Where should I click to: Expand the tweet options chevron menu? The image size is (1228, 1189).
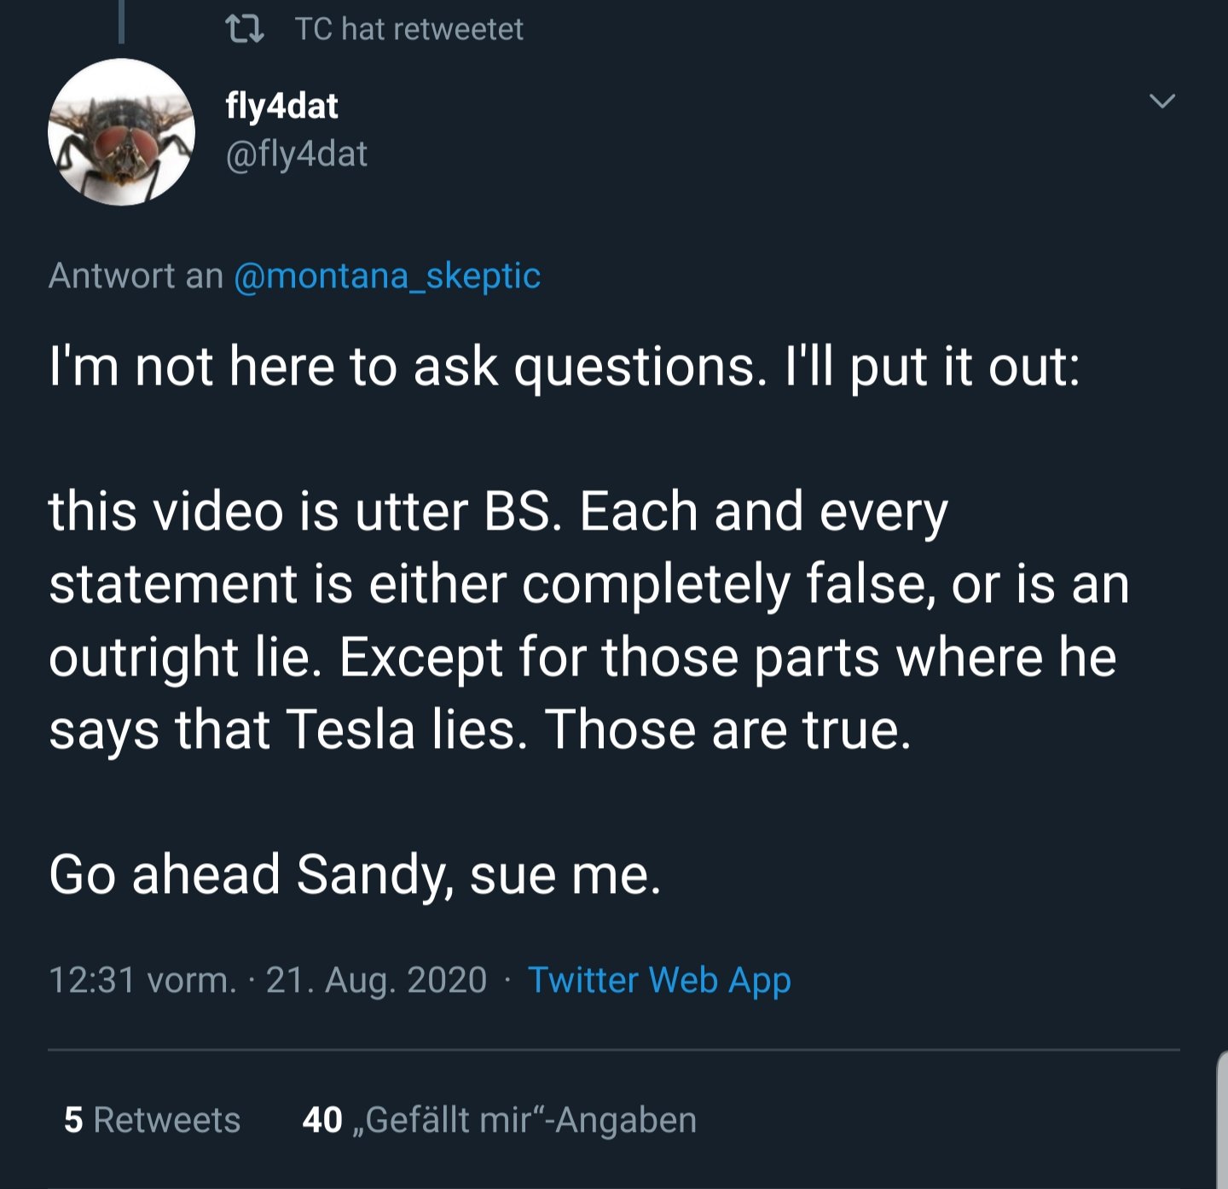[x=1162, y=101]
